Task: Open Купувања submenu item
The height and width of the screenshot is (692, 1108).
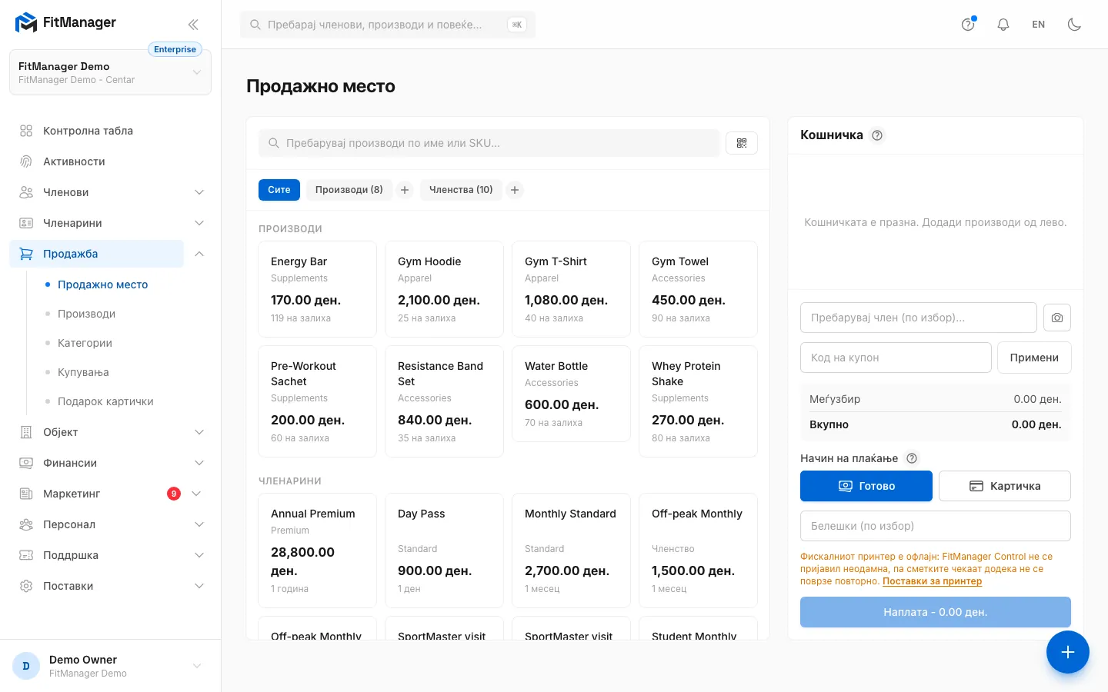Action: pos(83,372)
